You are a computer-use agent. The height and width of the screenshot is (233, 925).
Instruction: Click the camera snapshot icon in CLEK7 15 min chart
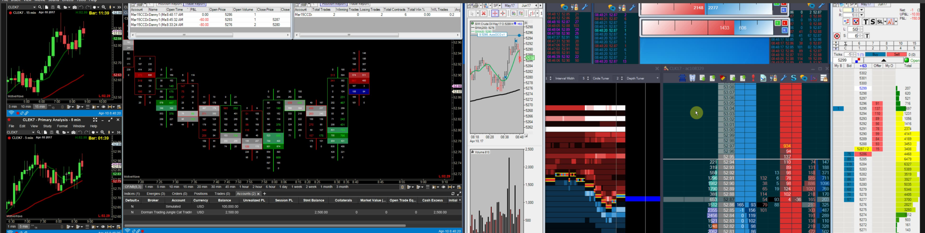(x=75, y=7)
